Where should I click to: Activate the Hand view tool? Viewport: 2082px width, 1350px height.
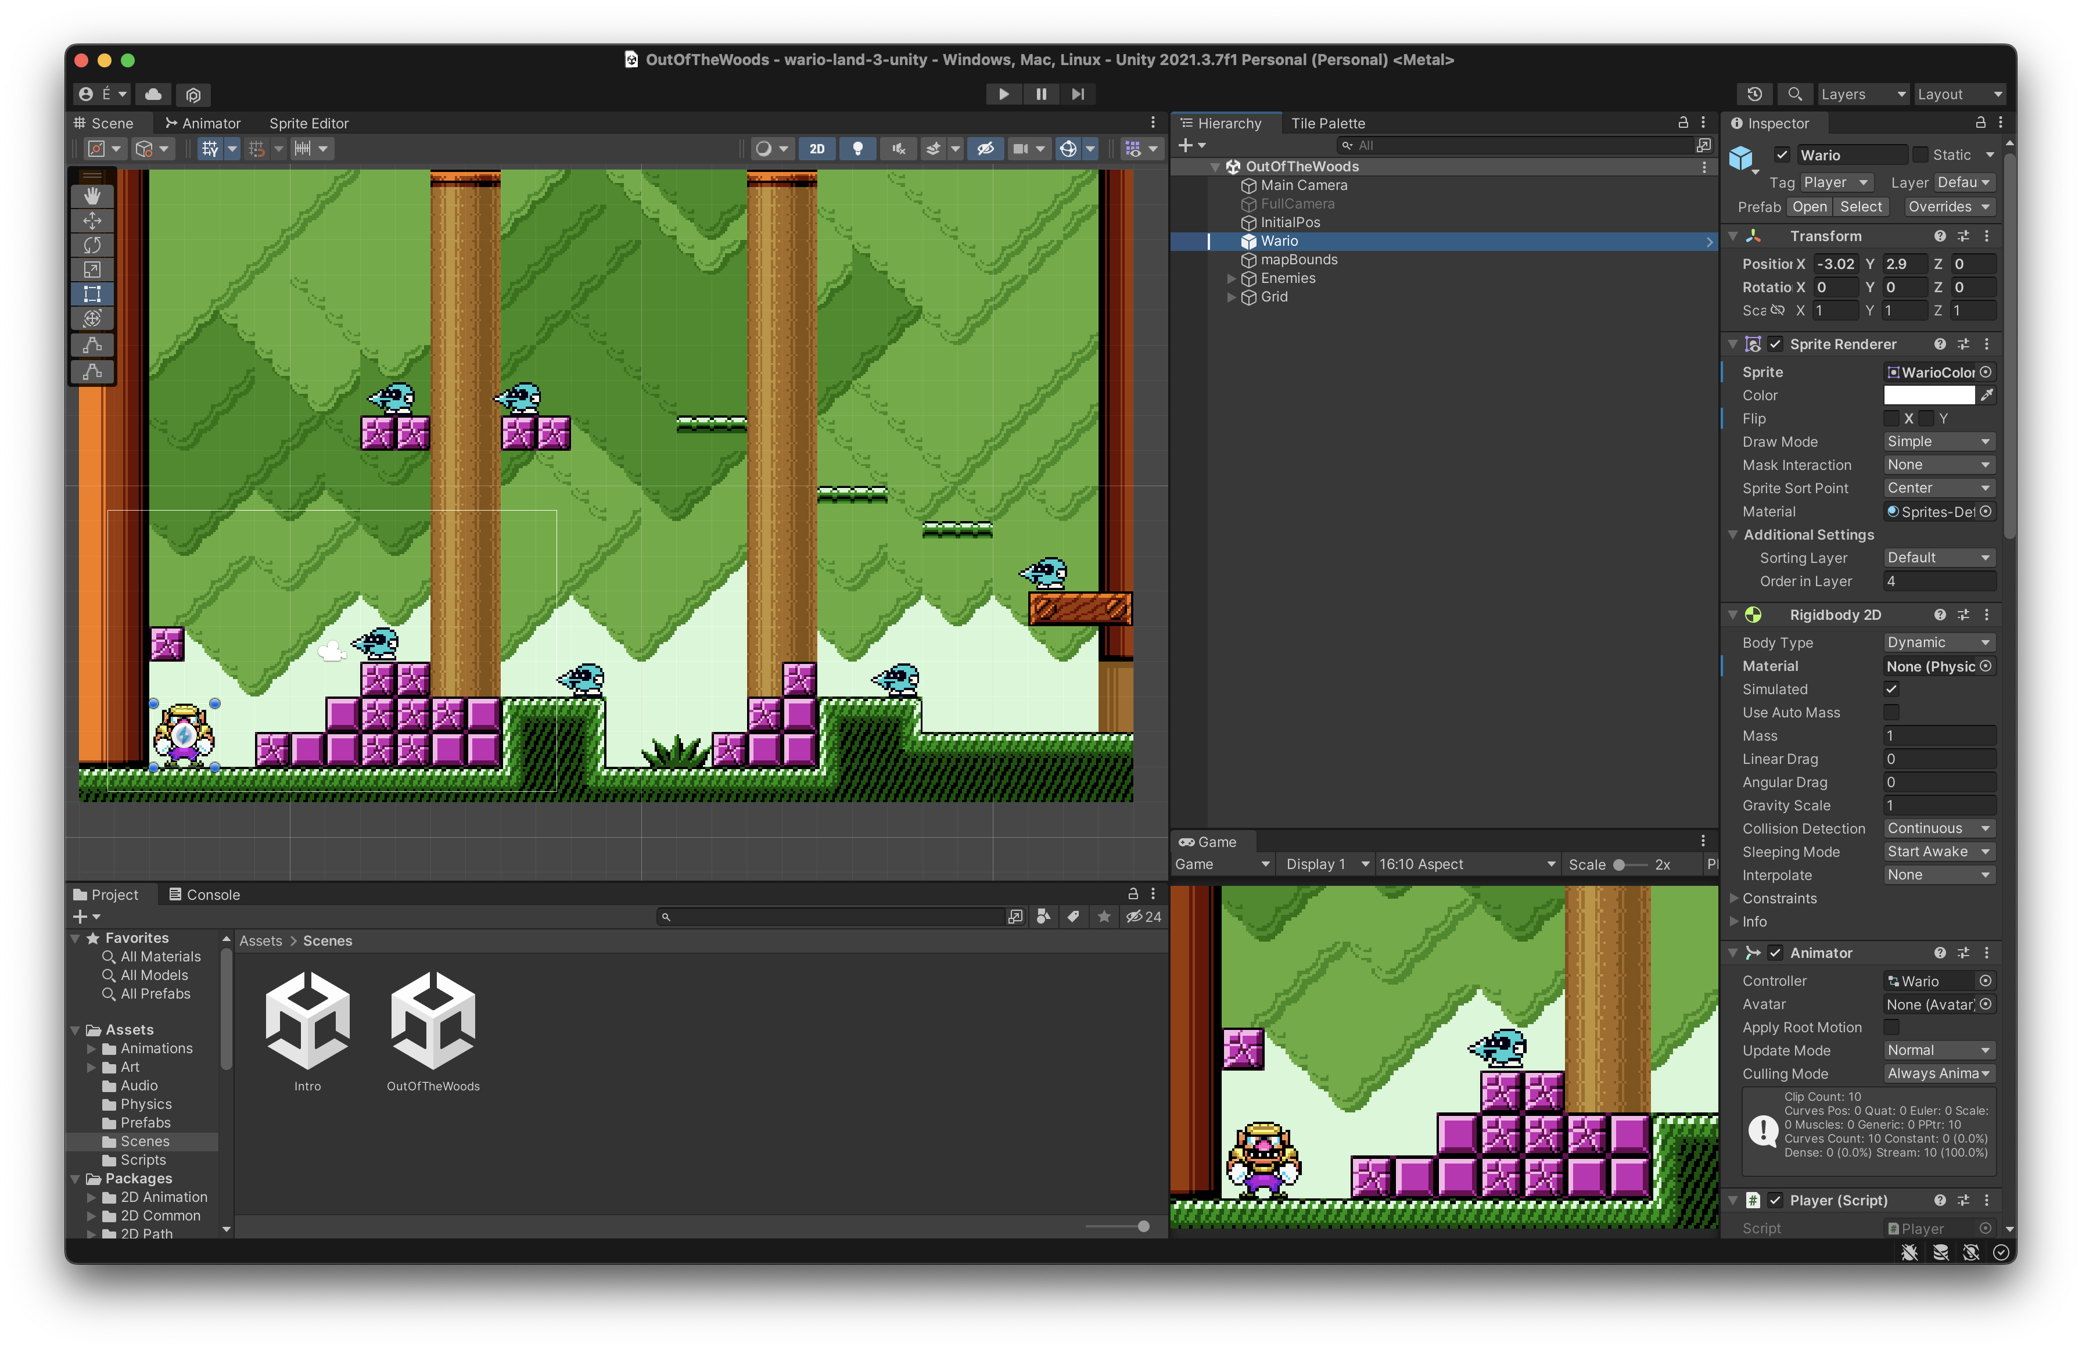click(92, 195)
